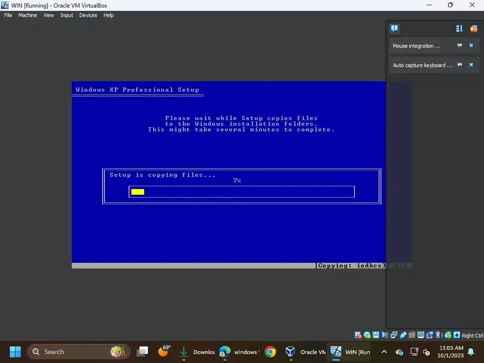Click the VirtualBox window title bar icon
Screen dimensions: 484x363
(5, 5)
